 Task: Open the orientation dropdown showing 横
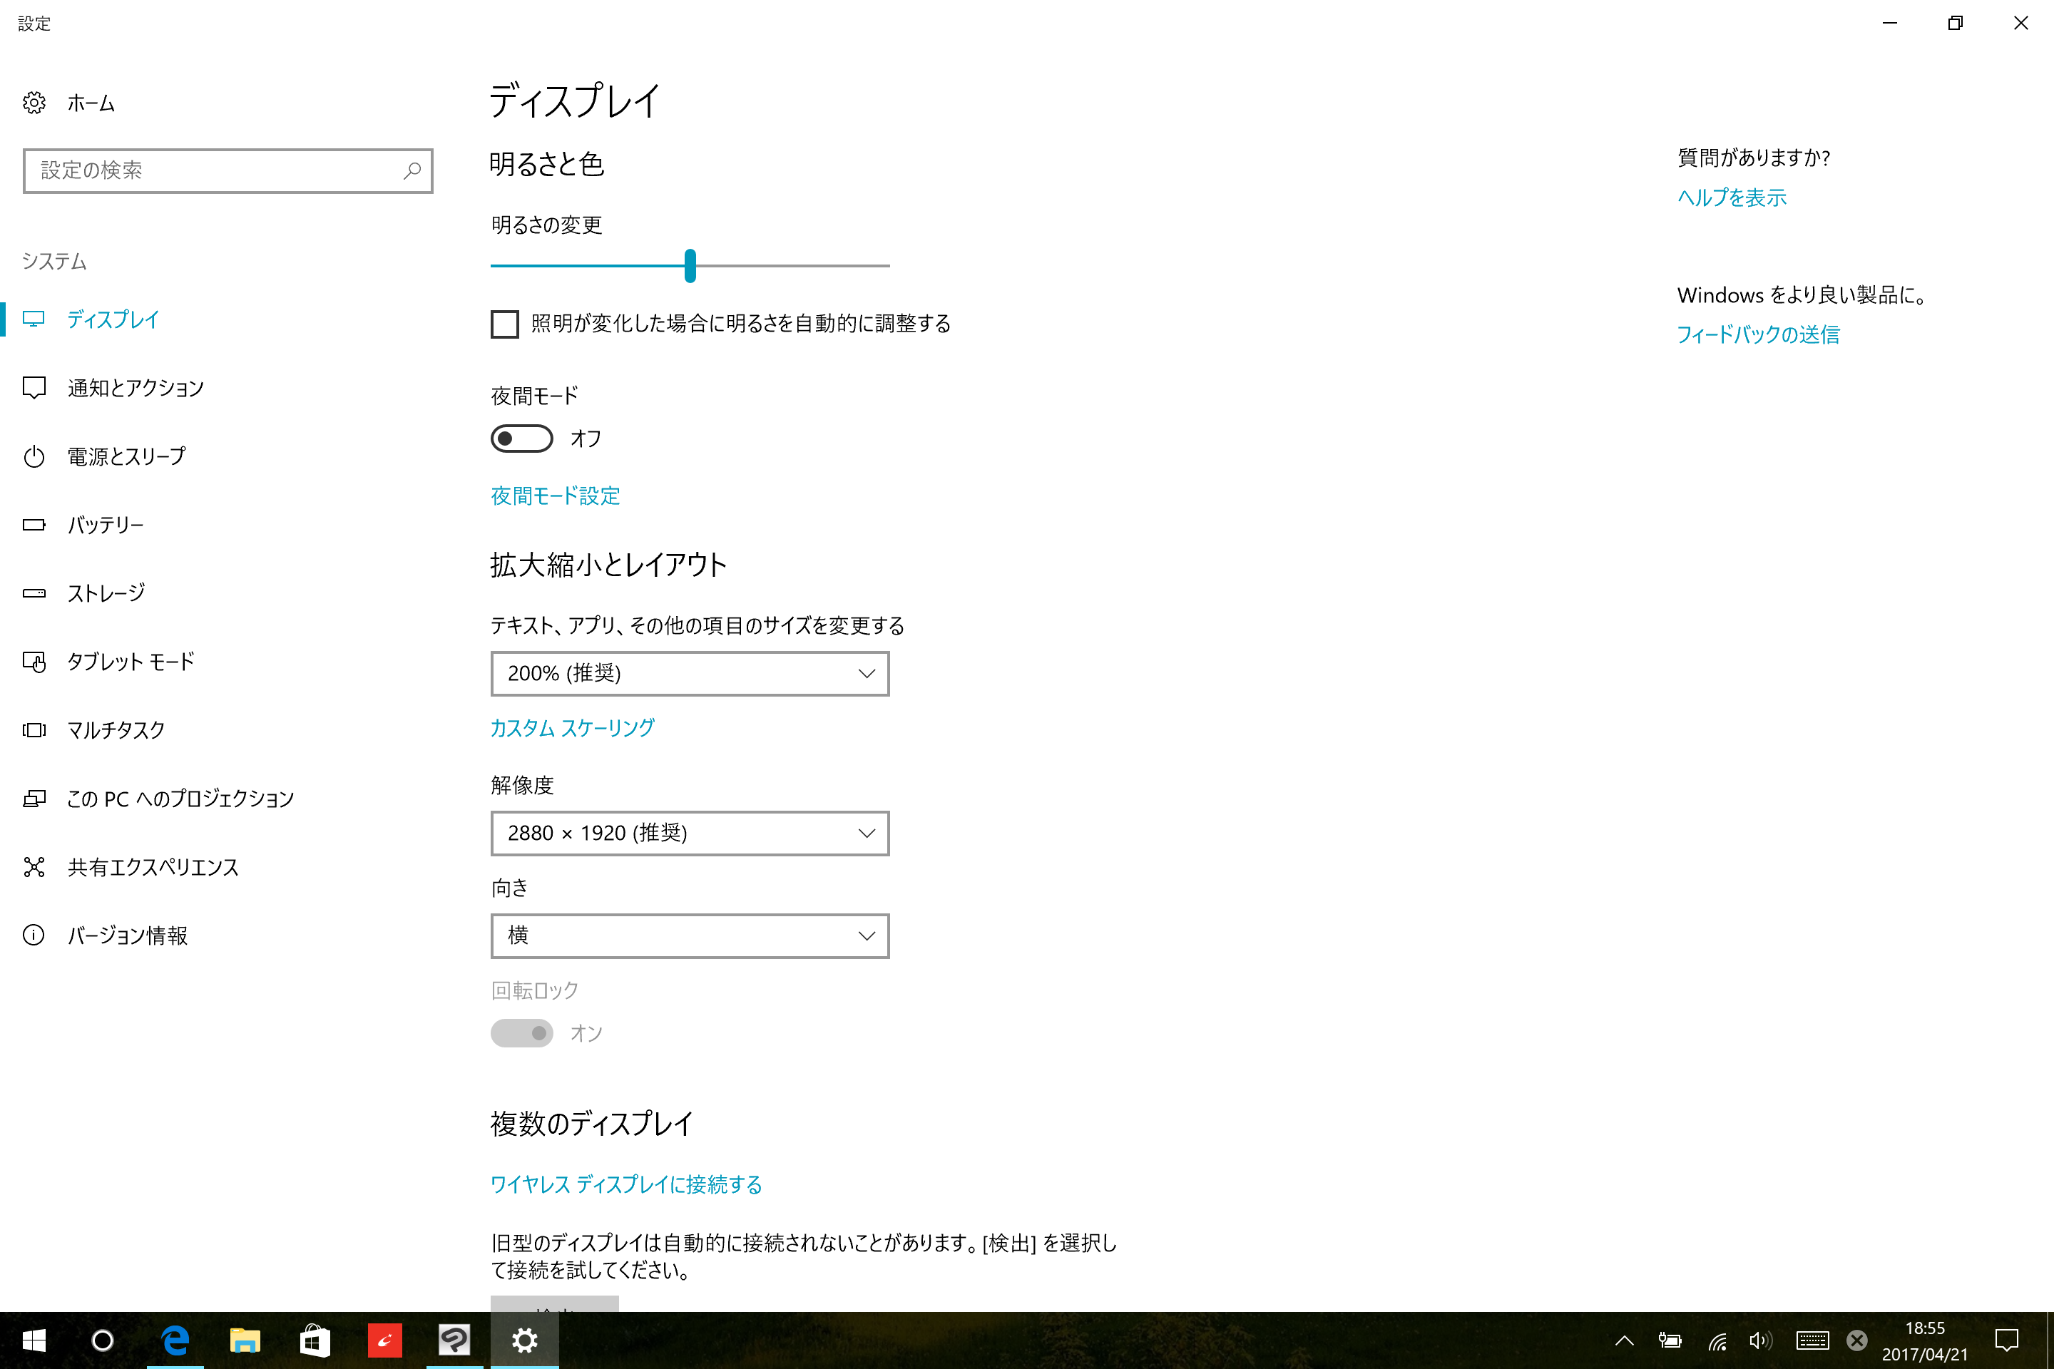click(689, 935)
